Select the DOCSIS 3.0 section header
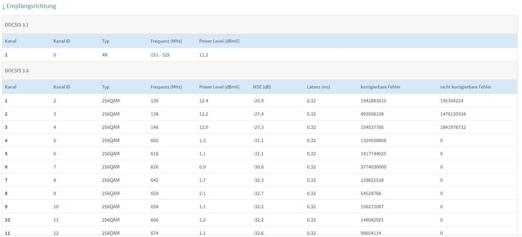 [x=260, y=70]
